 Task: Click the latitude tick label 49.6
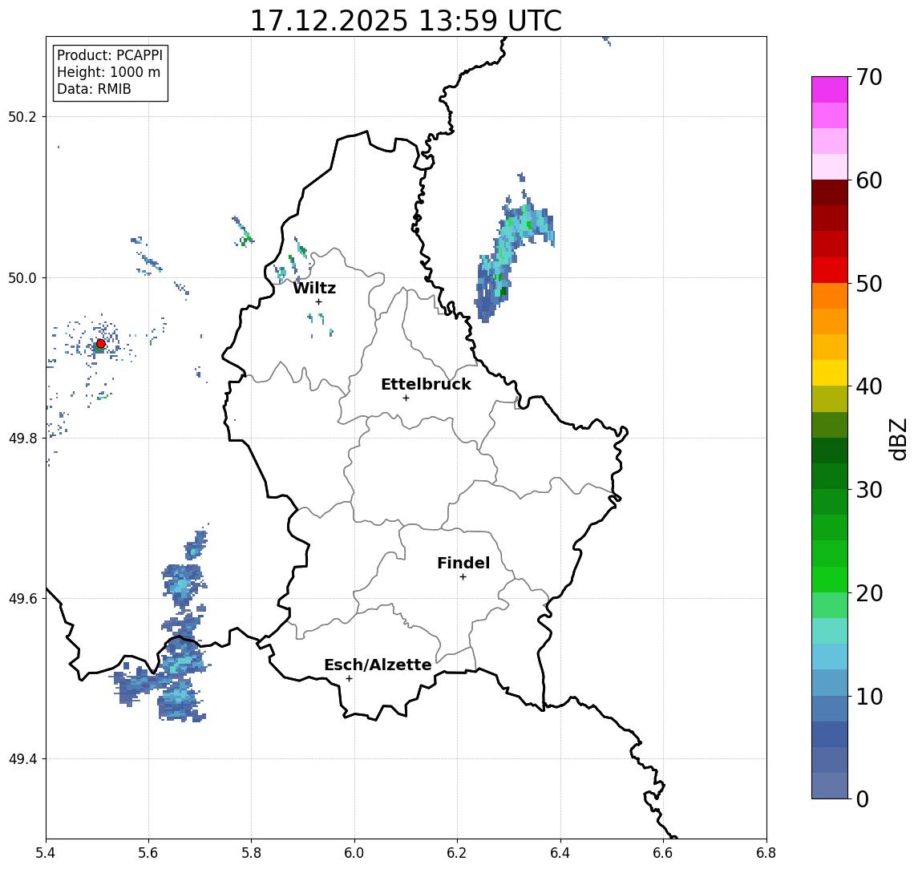[22, 599]
